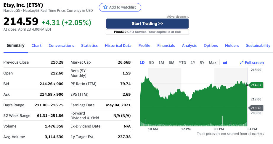Click the Etsy, Inc. (ETSY) heading
The width and height of the screenshot is (273, 144).
tap(23, 5)
